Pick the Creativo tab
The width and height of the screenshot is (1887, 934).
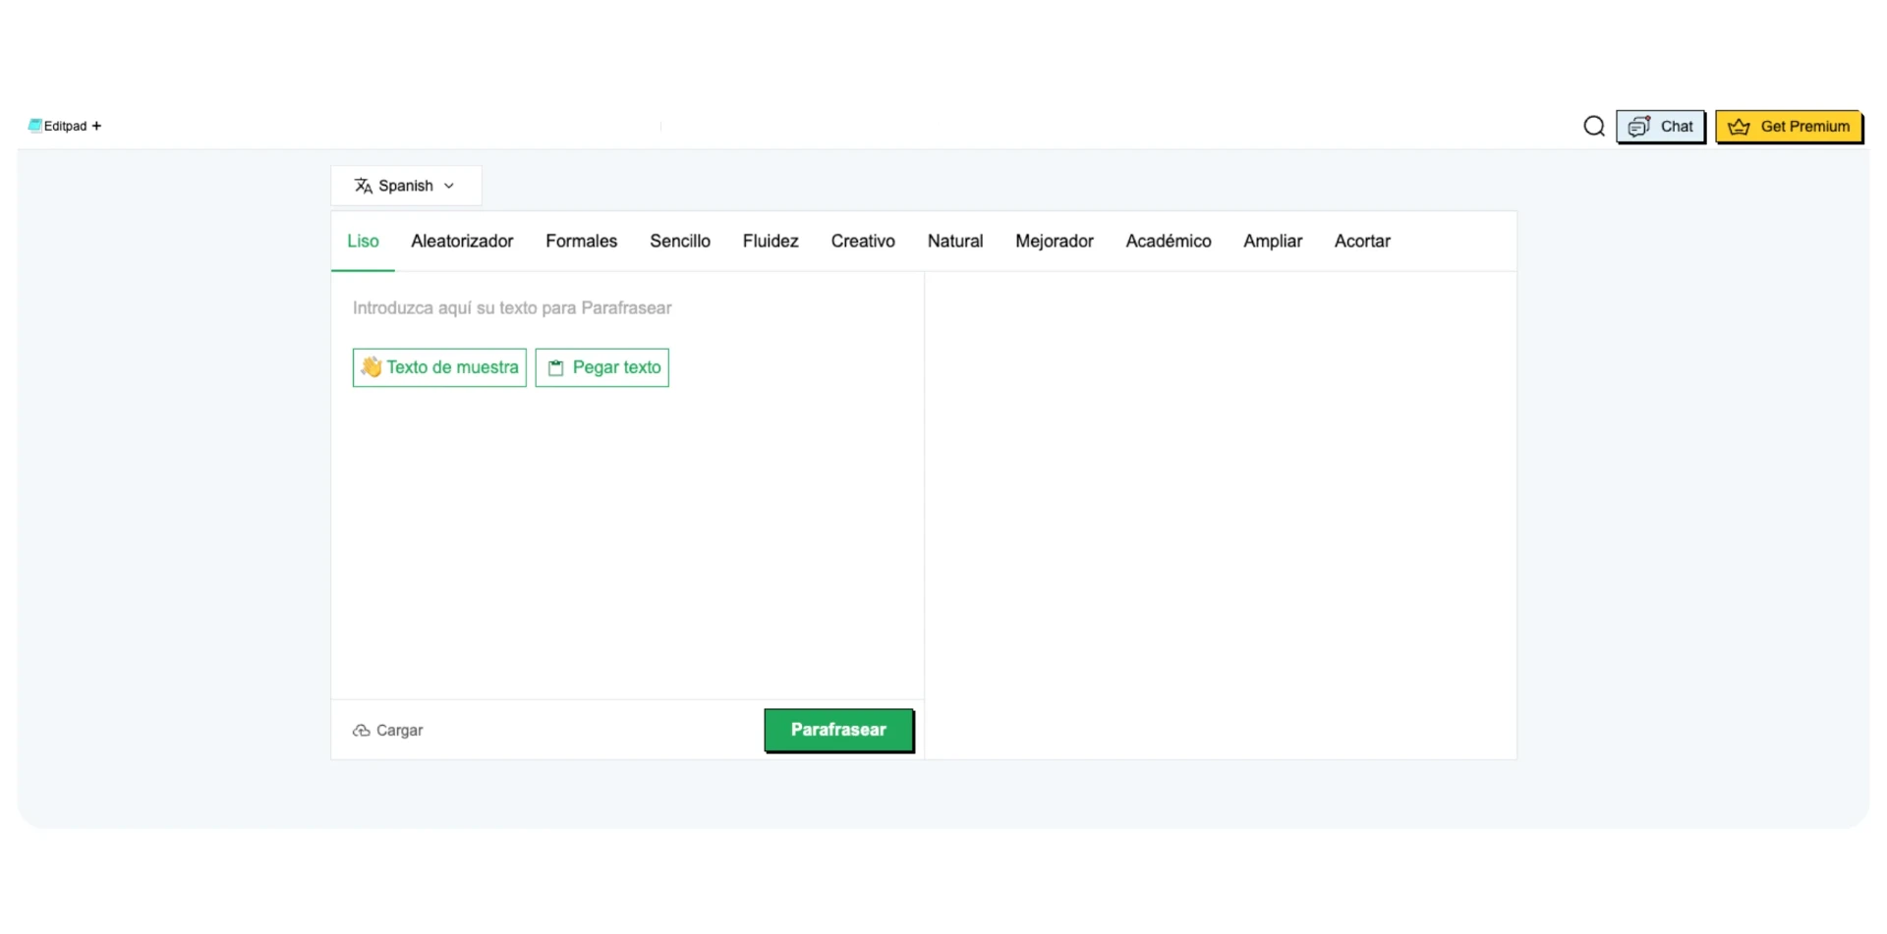click(x=862, y=242)
